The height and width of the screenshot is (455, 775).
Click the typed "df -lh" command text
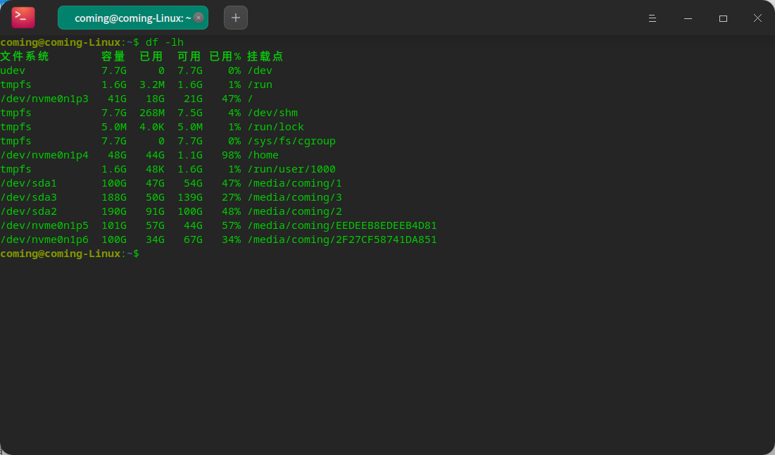[165, 42]
